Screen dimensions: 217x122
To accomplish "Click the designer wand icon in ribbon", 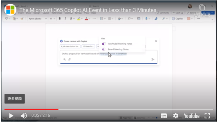I will (163, 19).
